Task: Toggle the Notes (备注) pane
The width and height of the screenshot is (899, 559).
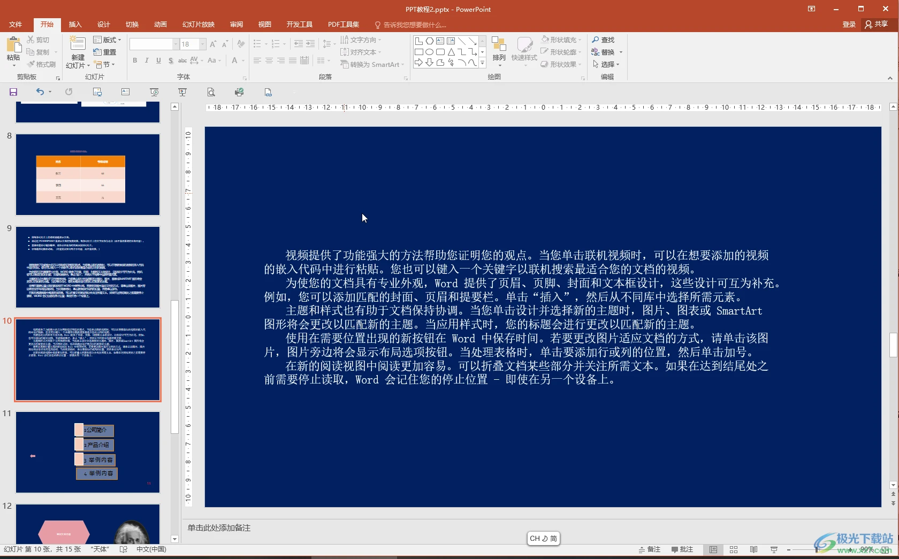Action: click(x=650, y=549)
